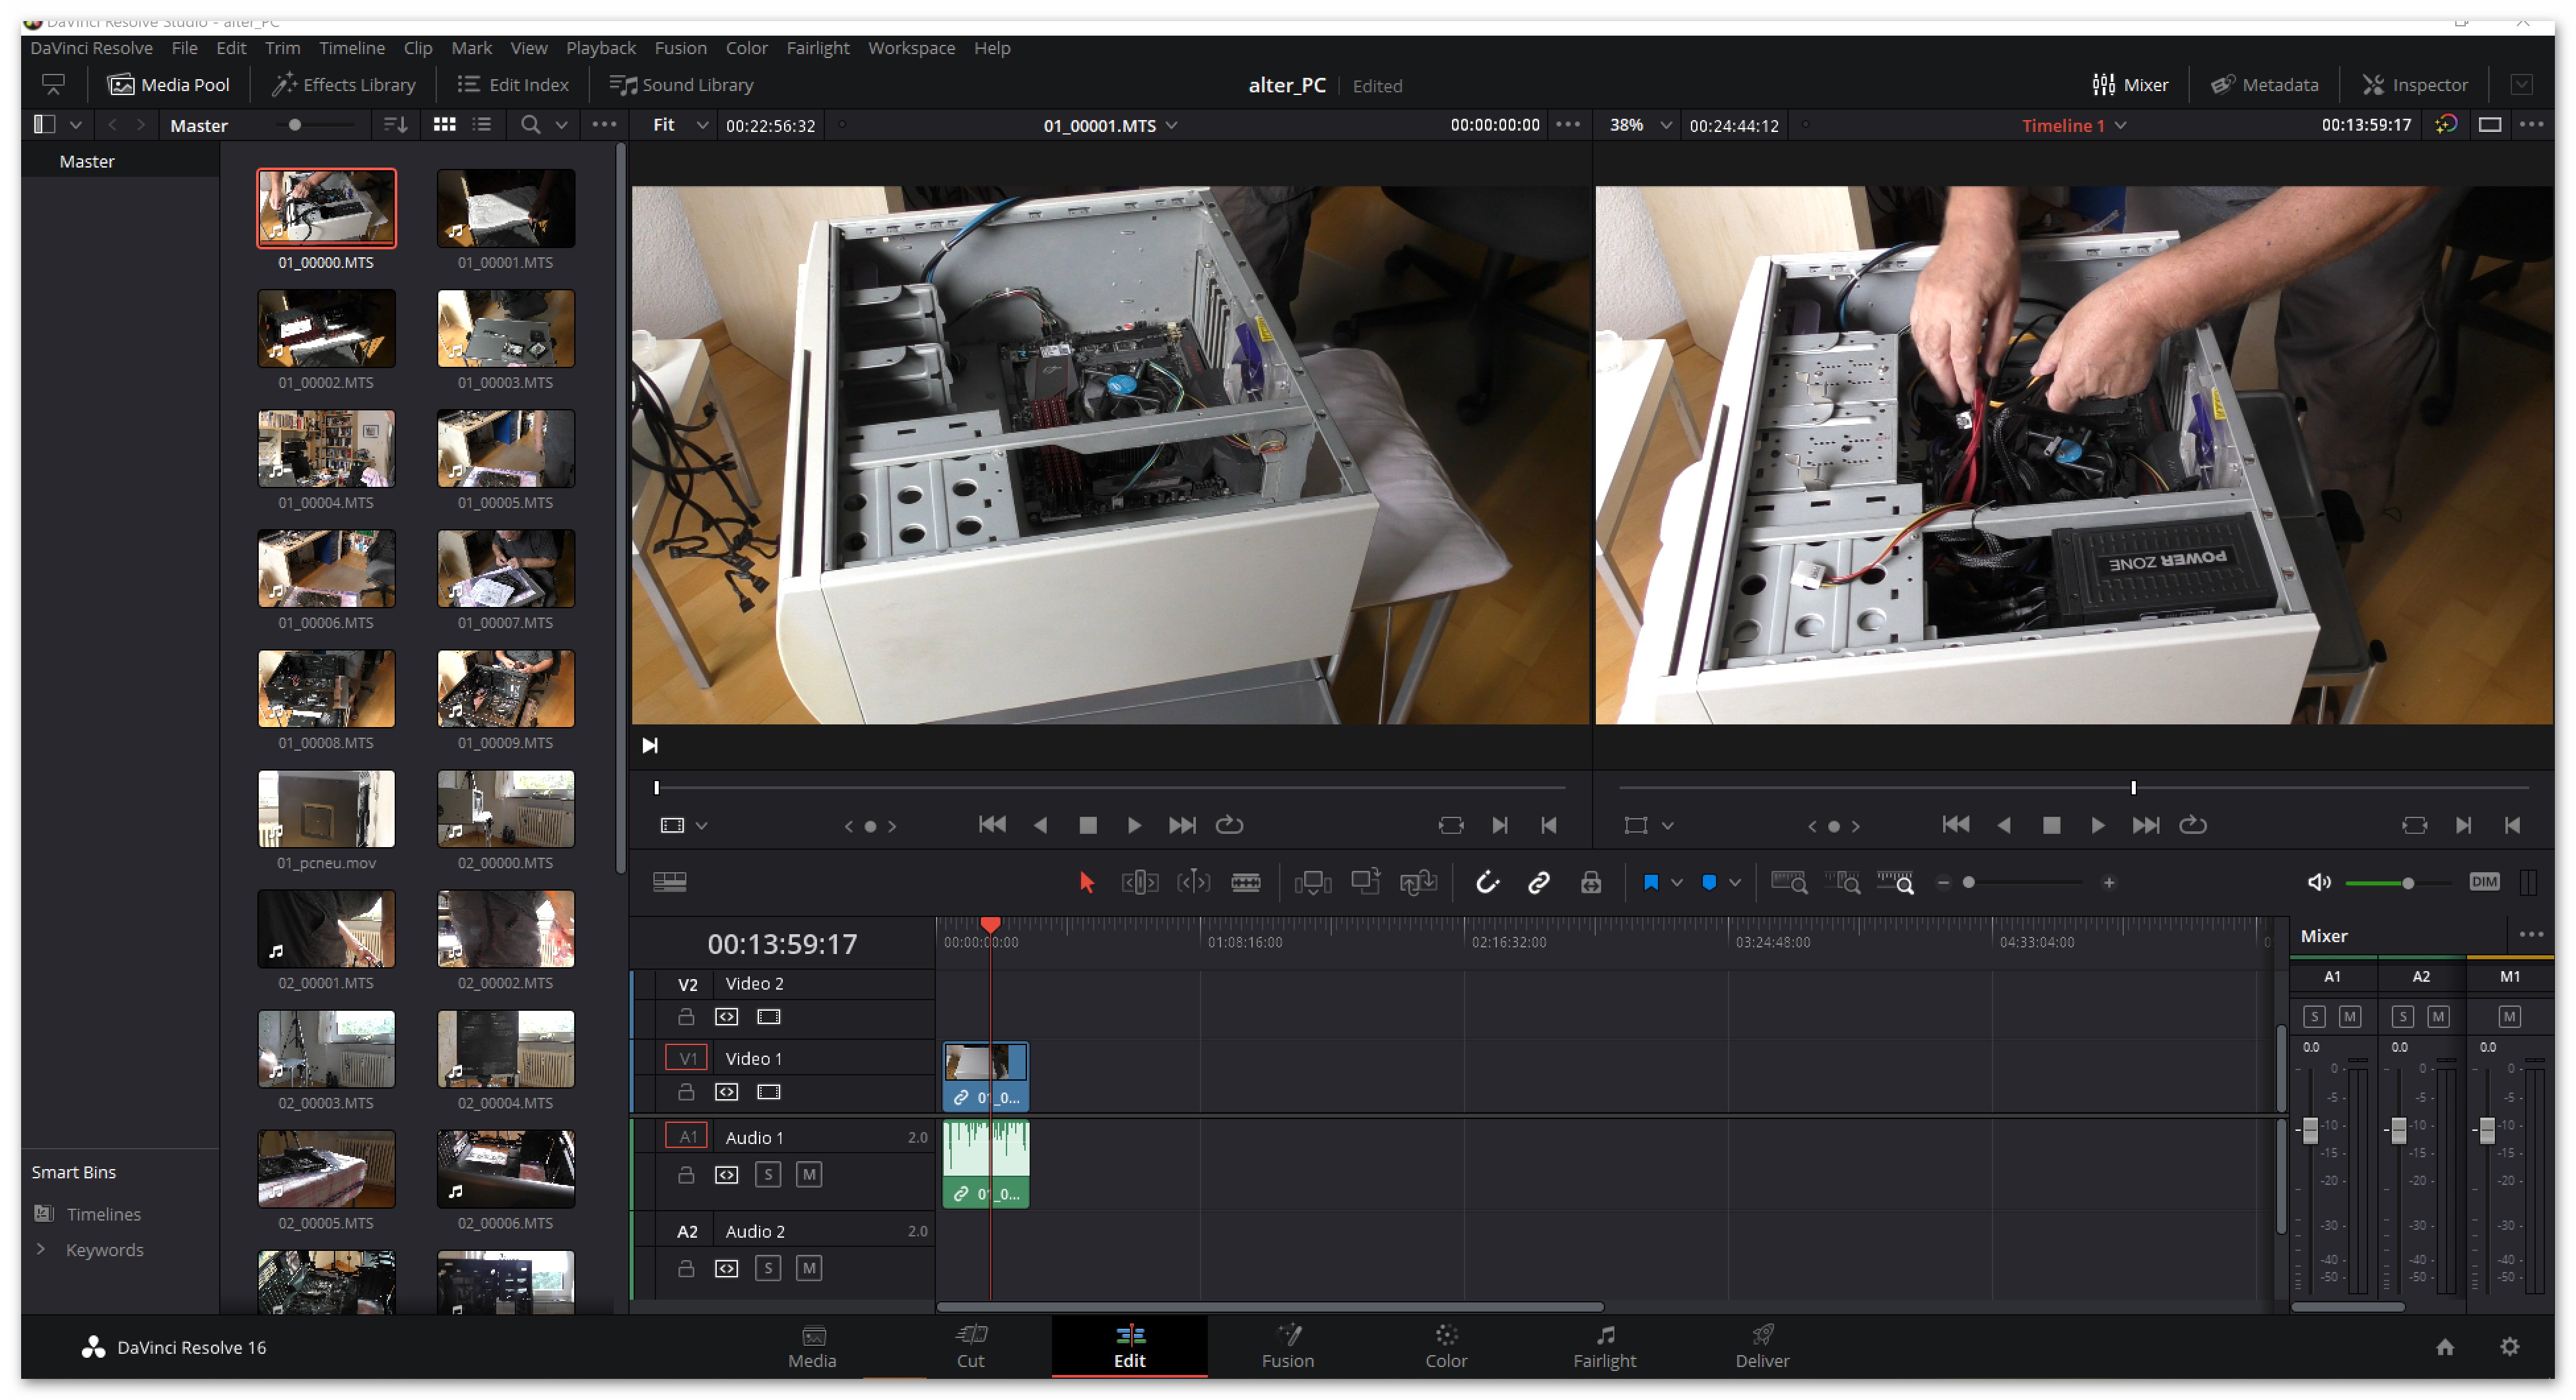Toggle the snapping magnet icon
This screenshot has height=1400, width=2576.
(x=1487, y=882)
